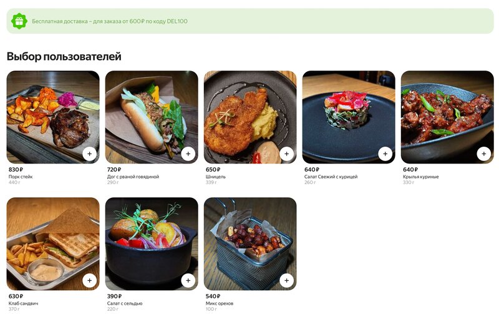Screen dimensions: 499x314
Task: Open the Салат с сельдью name link
Action: point(125,303)
